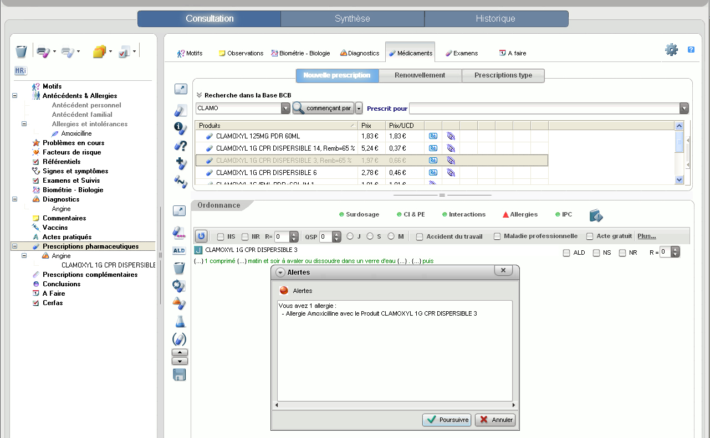710x438 pixels.
Task: Click the Plus... link
Action: tap(646, 236)
